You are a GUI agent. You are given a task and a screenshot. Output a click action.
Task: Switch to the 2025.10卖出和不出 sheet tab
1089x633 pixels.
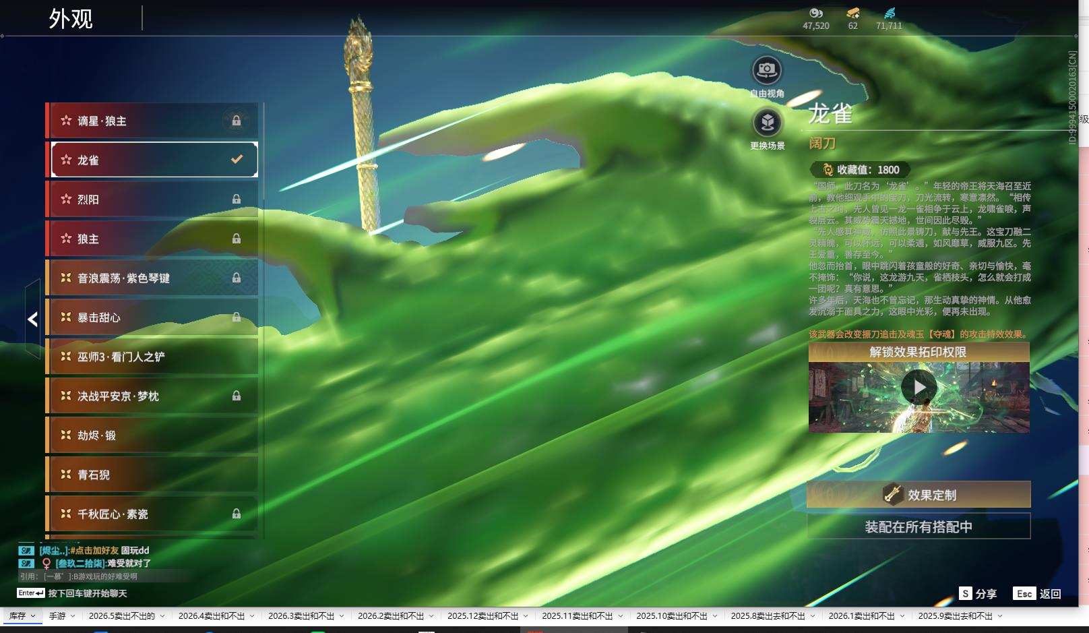point(672,615)
